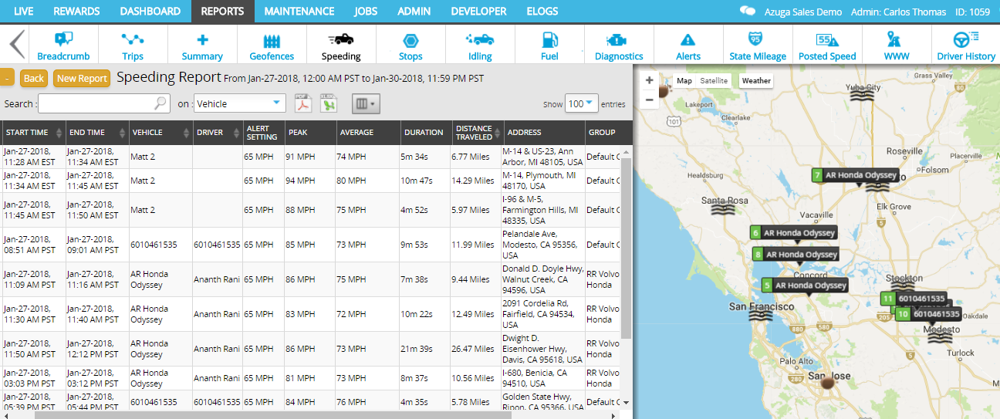Sort by the Start Time column
The width and height of the screenshot is (1000, 419).
(x=33, y=133)
